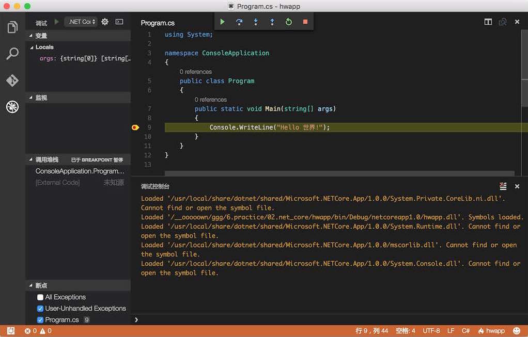Restart the debug session icon
The width and height of the screenshot is (528, 337).
pos(288,22)
